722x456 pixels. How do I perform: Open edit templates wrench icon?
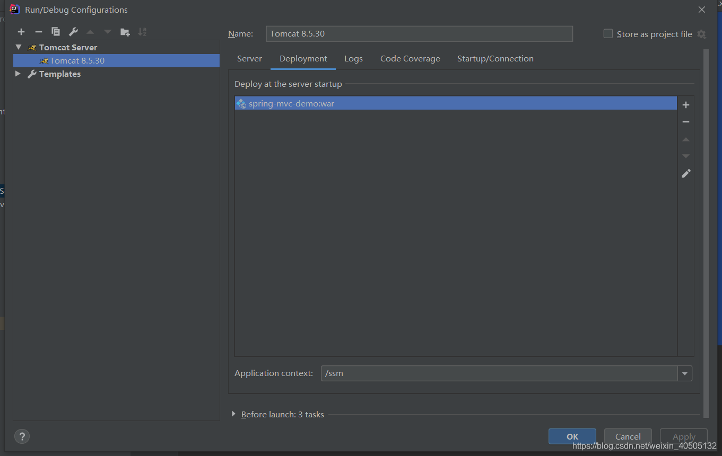coord(73,32)
